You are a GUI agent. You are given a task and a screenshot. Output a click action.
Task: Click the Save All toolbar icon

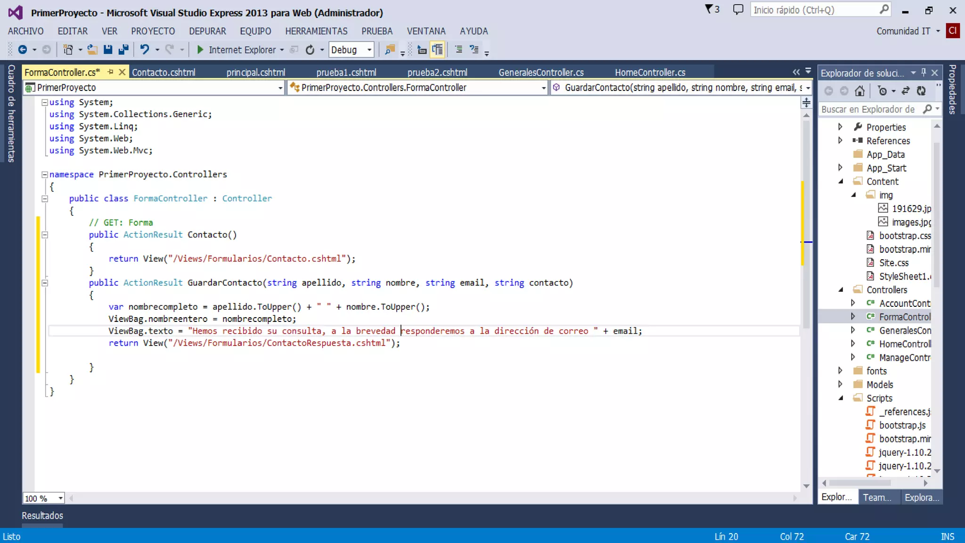123,49
